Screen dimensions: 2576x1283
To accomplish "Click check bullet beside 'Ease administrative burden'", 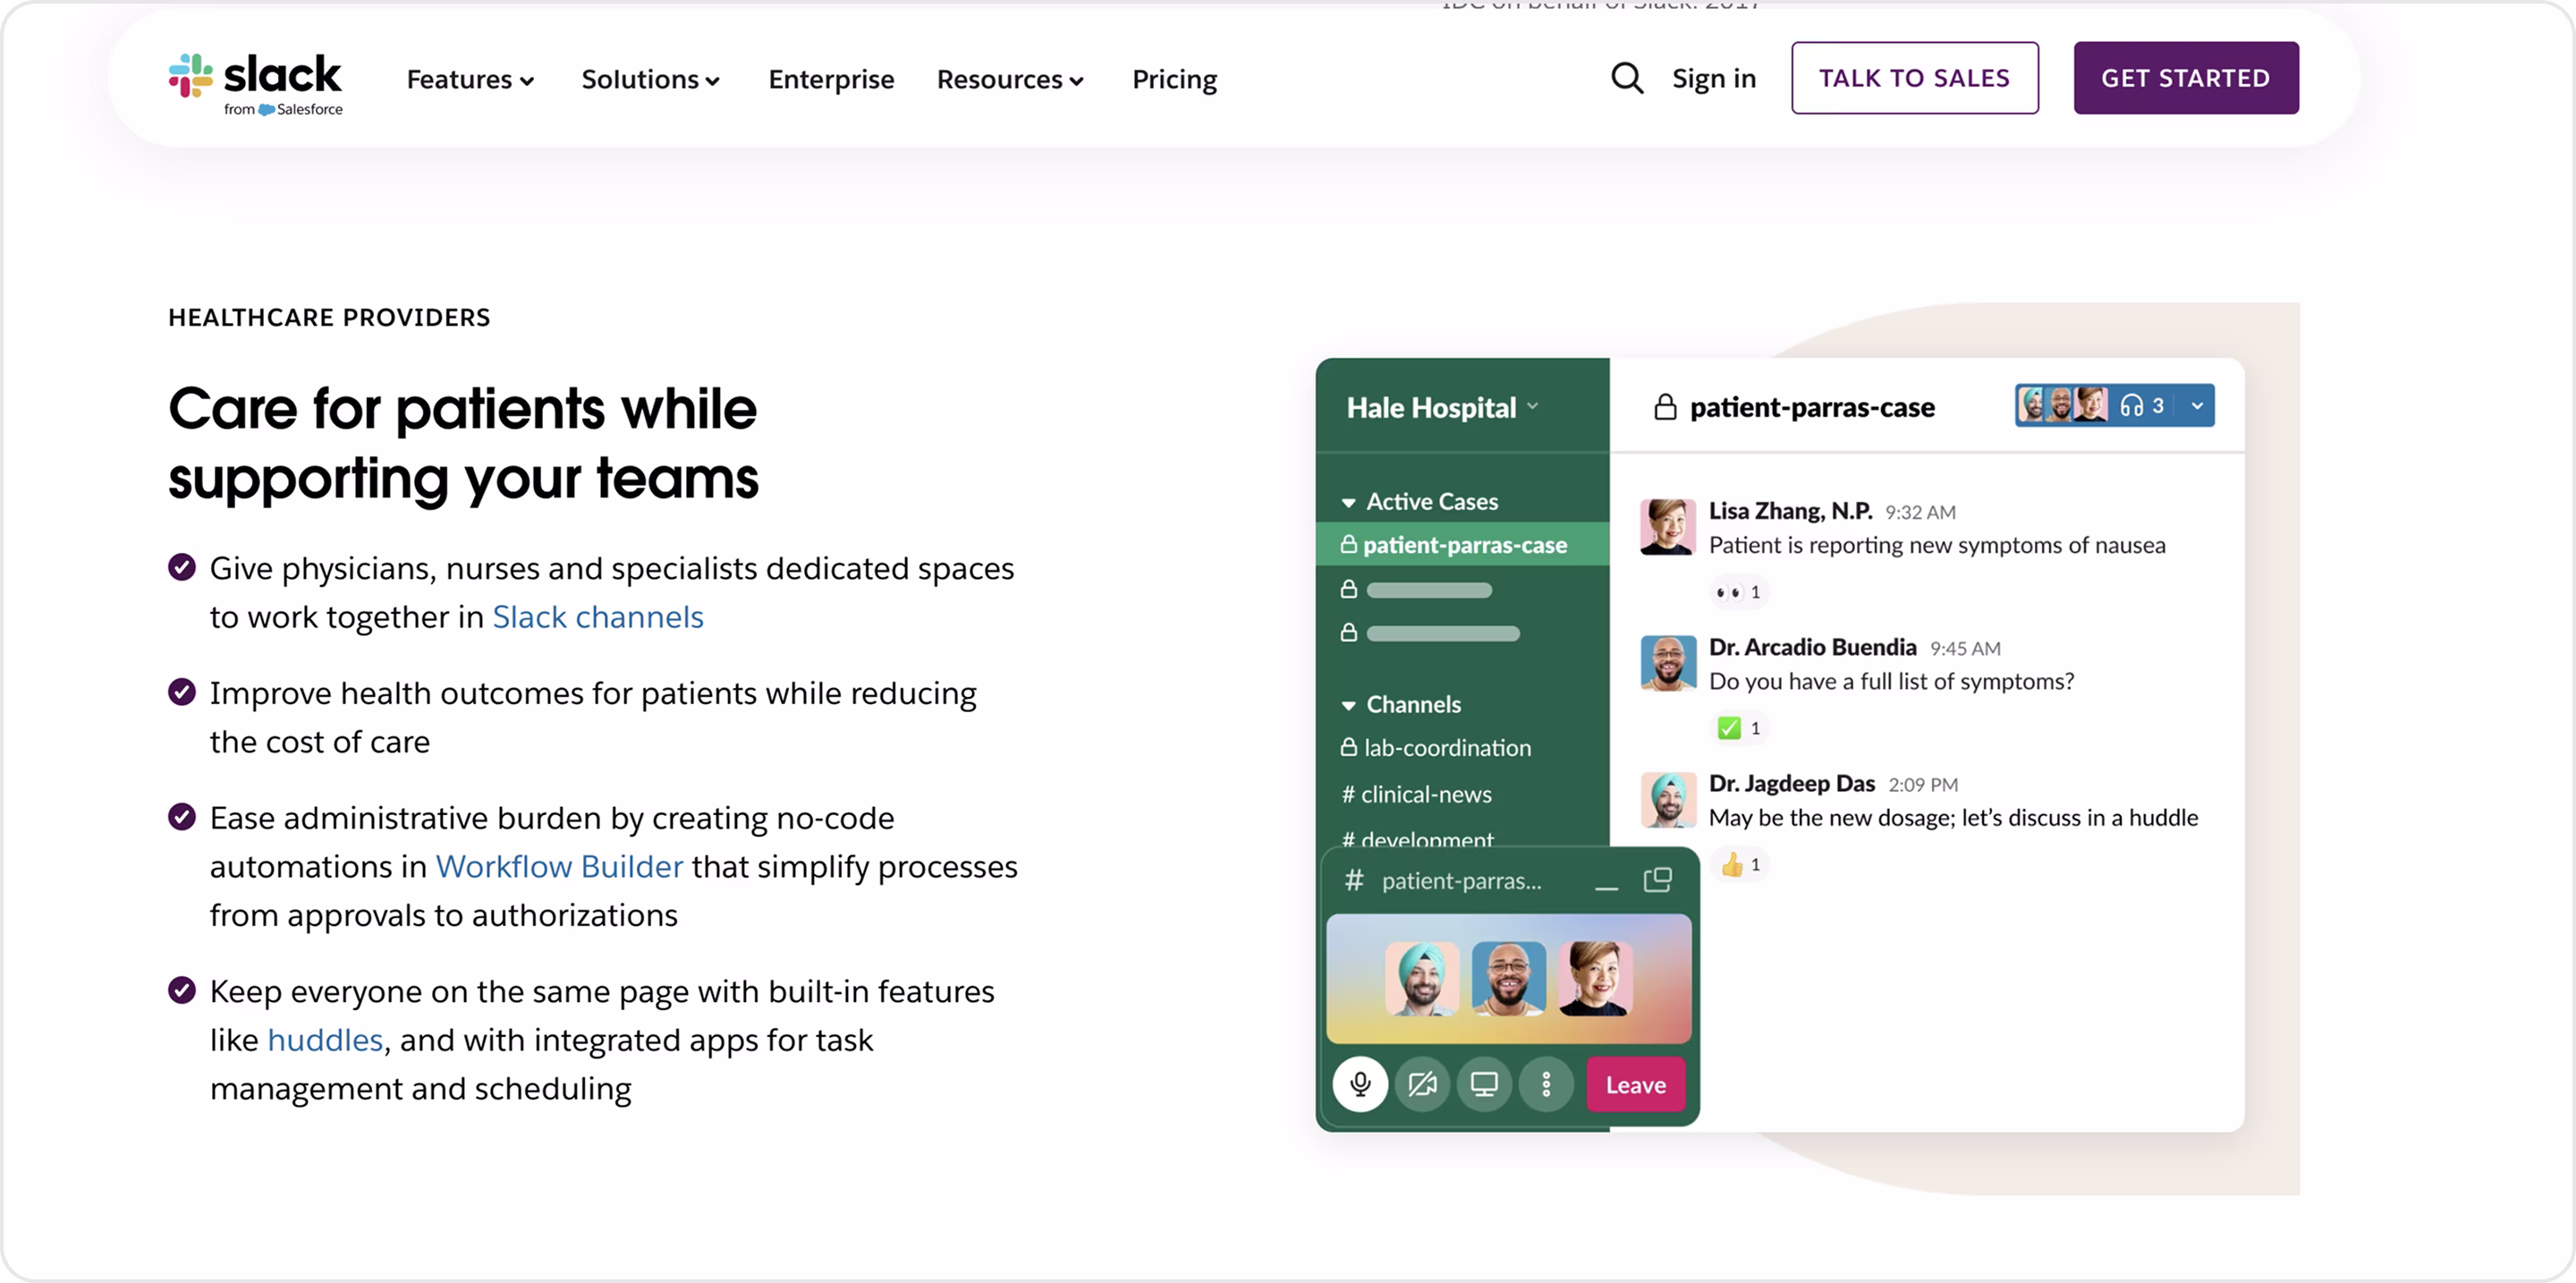I will (182, 817).
